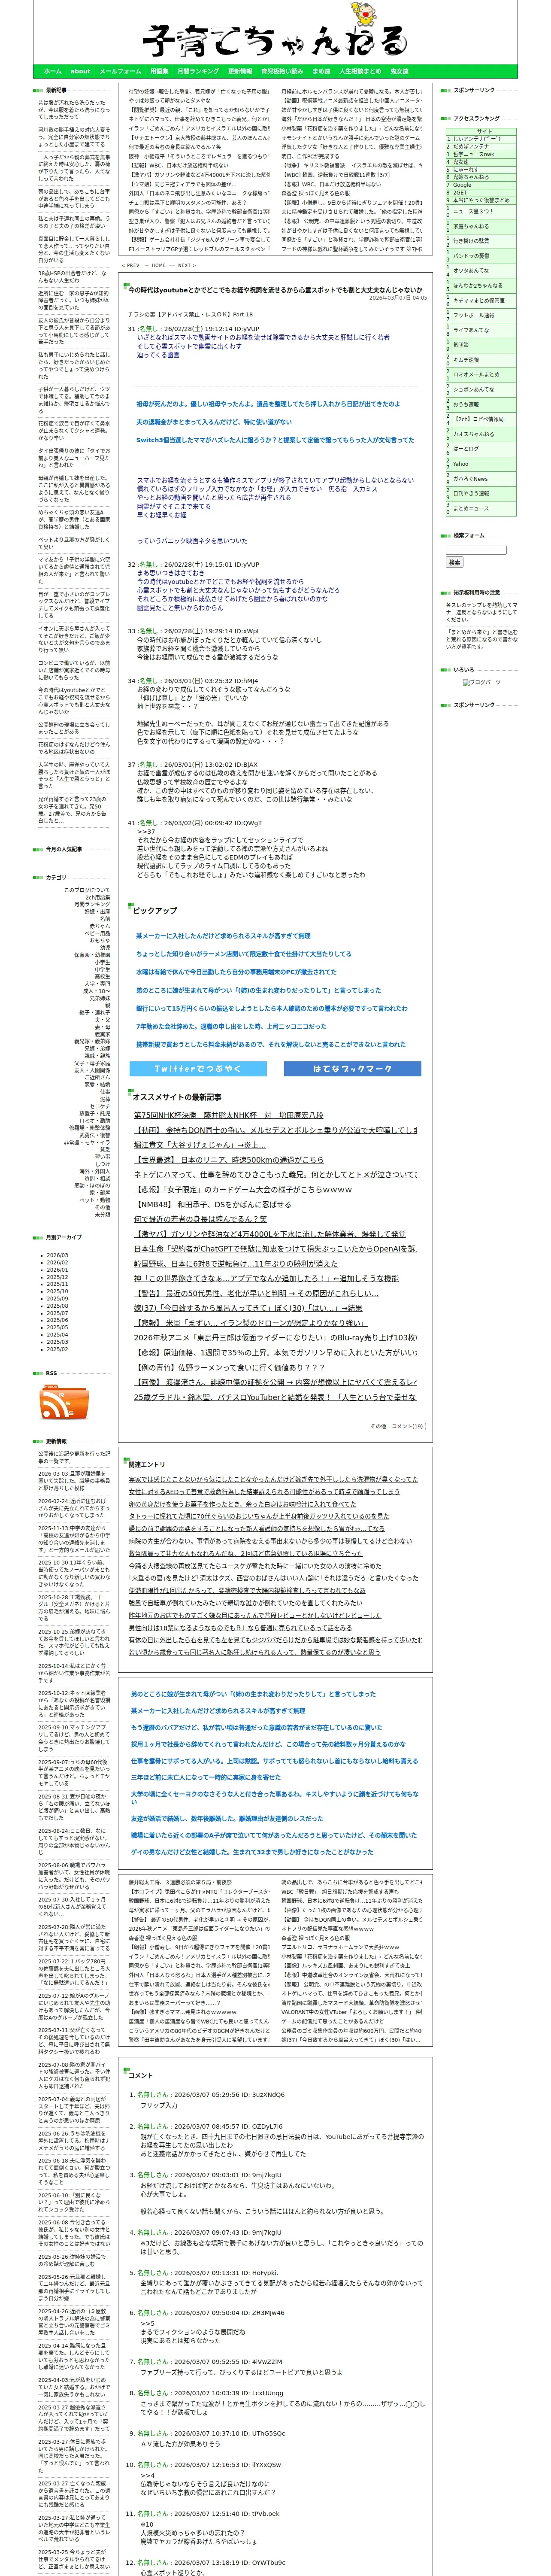Click the HOME link above article
This screenshot has width=551, height=2576.
point(159,266)
